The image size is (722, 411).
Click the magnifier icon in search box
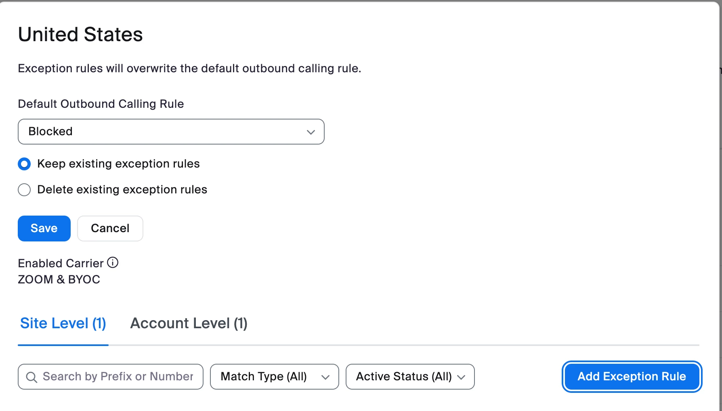coord(31,377)
